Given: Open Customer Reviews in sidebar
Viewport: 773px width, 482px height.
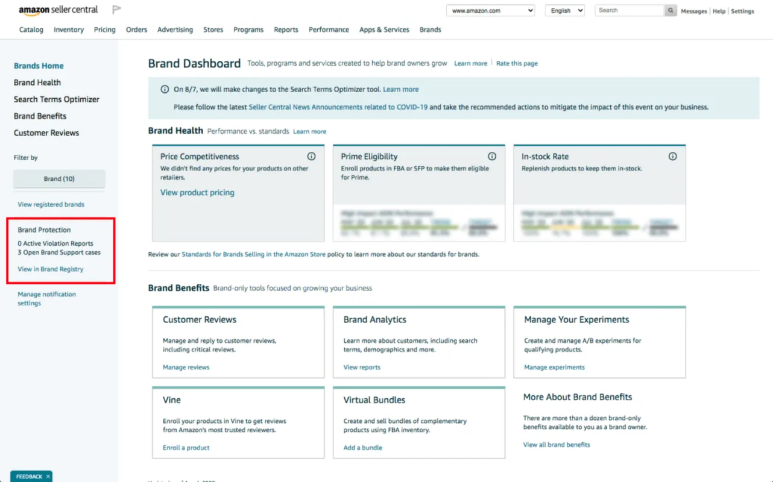Looking at the screenshot, I should coord(46,133).
